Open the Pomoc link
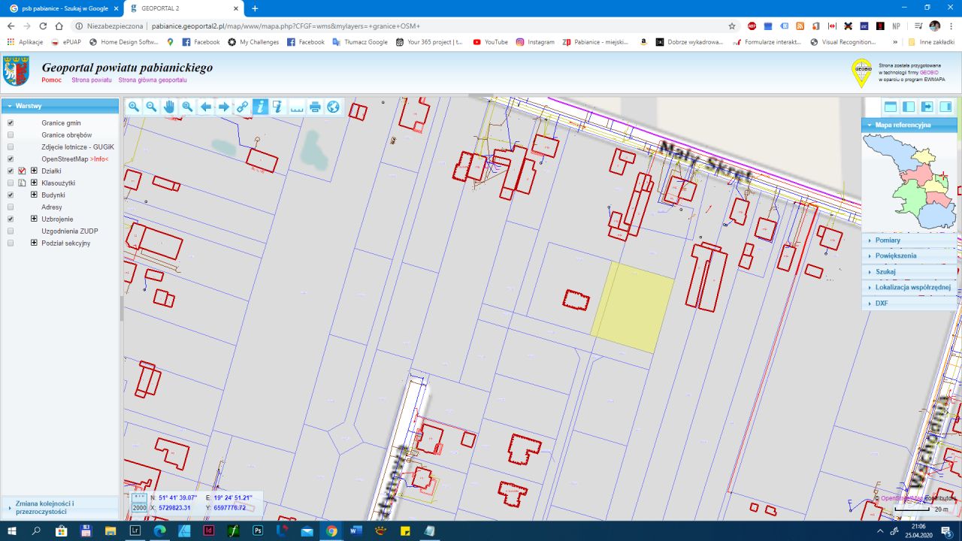 click(x=52, y=80)
